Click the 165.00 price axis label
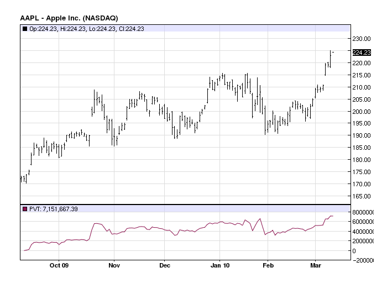 (362, 196)
